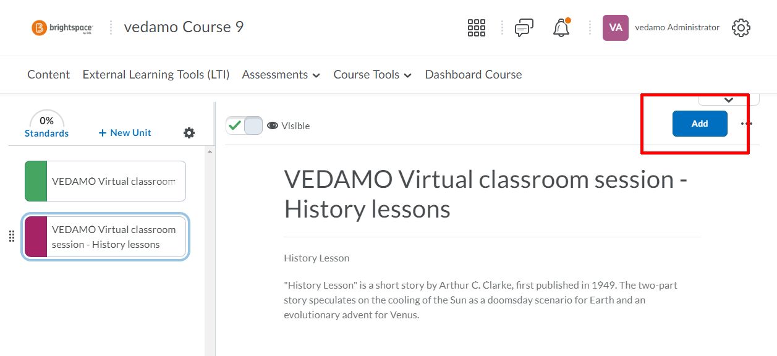Click the blue Add button
777x356 pixels.
[700, 124]
